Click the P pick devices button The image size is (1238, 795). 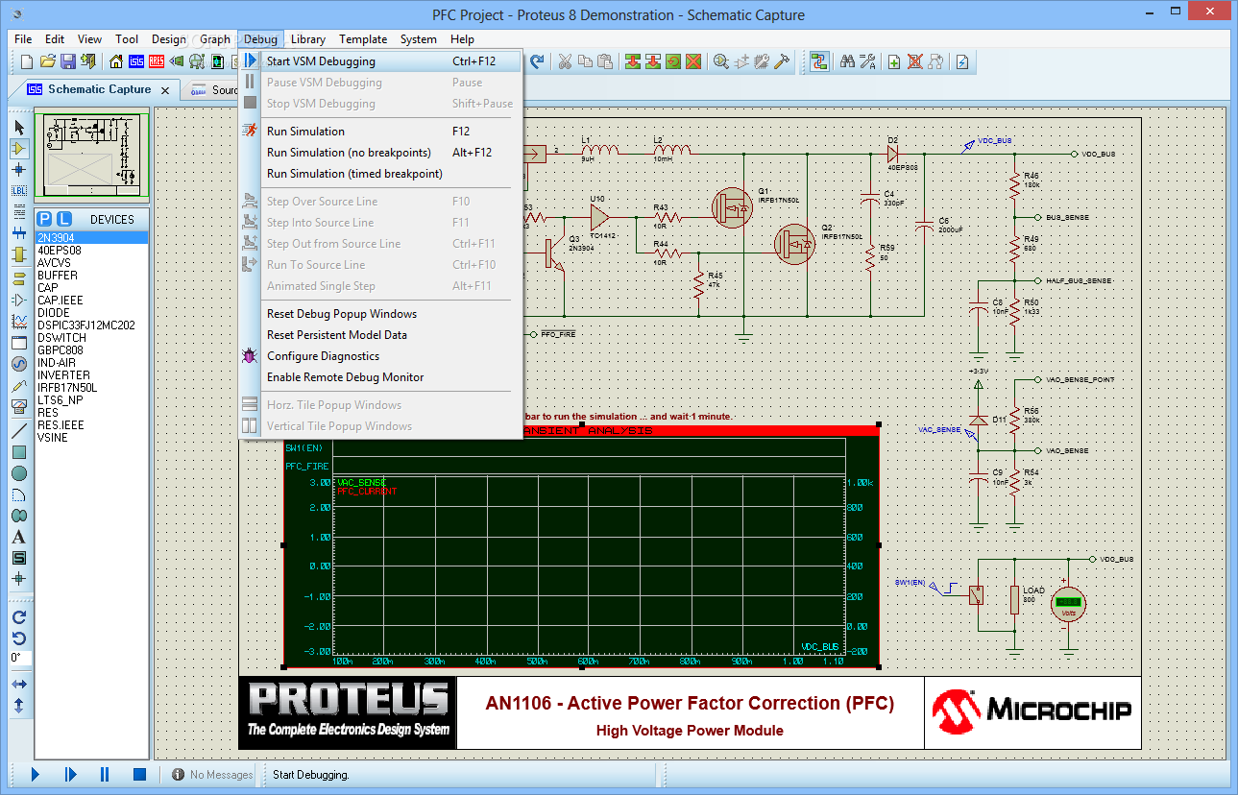45,219
